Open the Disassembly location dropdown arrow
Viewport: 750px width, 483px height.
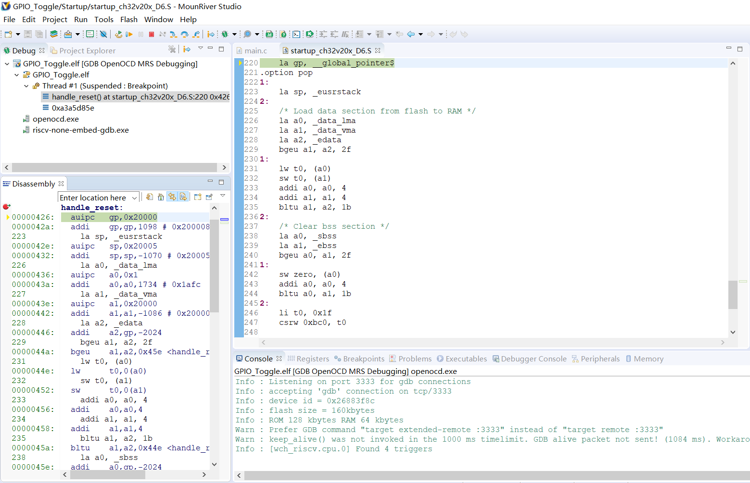[x=135, y=198]
